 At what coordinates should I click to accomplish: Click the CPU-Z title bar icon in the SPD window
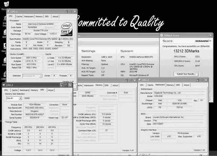(x=4, y=85)
